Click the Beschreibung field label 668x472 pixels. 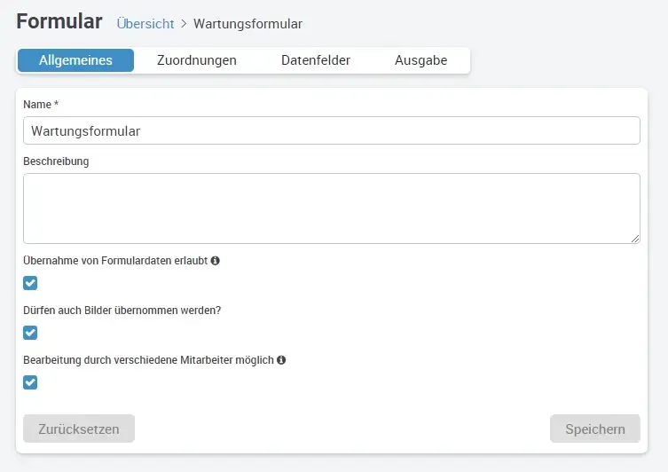point(56,161)
